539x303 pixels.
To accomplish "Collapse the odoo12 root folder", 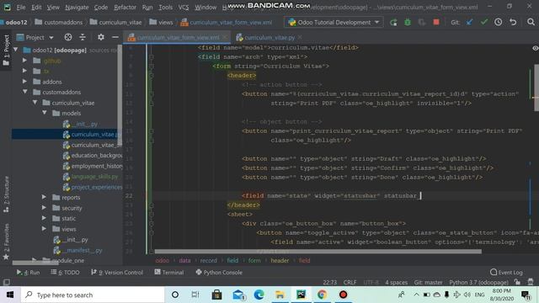I will tap(16, 50).
